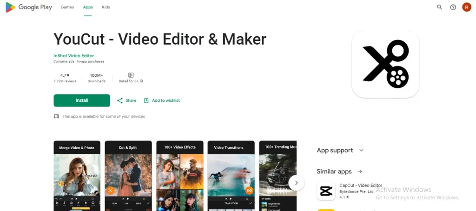Open the Video Transitions screenshot
This screenshot has height=211, width=476.
coord(231,176)
